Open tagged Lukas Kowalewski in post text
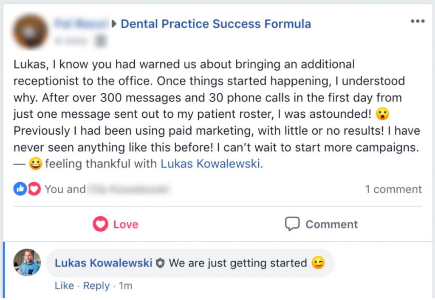Viewport: 435px width, 300px height. pos(210,164)
